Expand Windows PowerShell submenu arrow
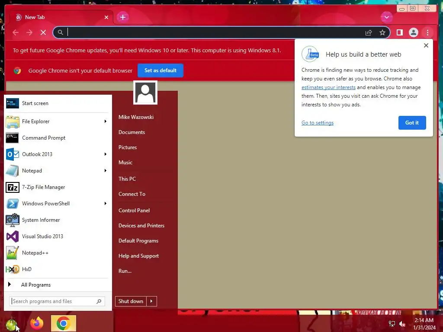 tap(105, 204)
